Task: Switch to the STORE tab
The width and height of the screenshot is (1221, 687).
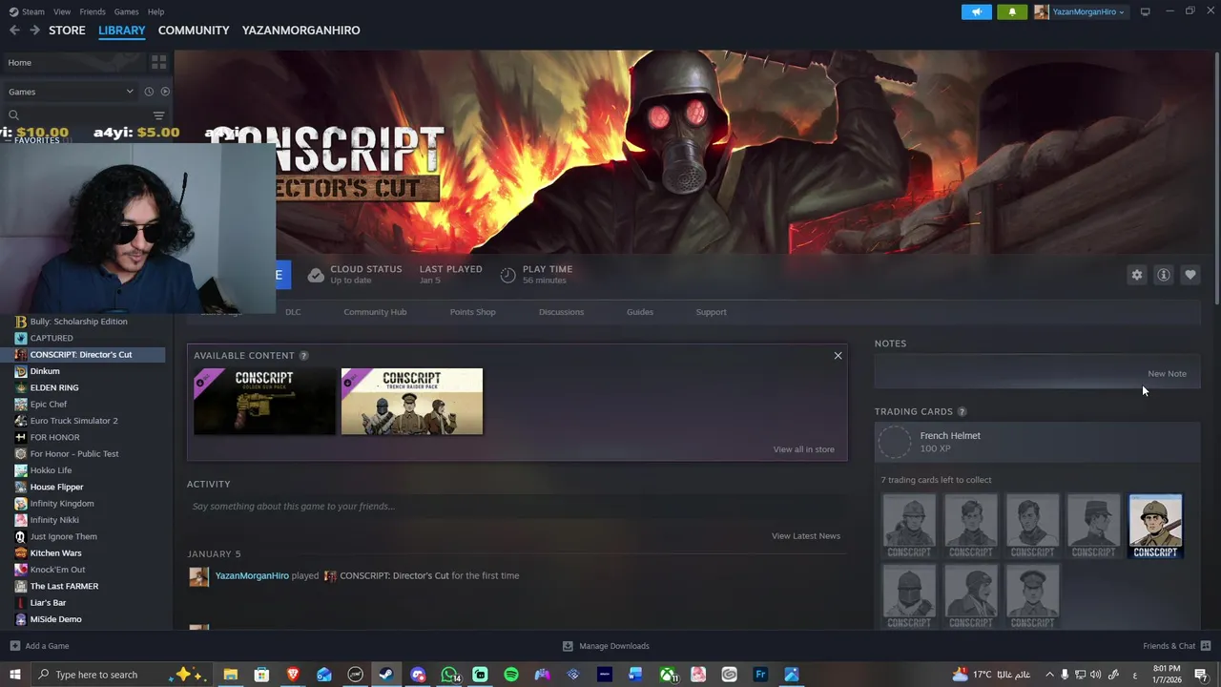Action: tap(67, 31)
